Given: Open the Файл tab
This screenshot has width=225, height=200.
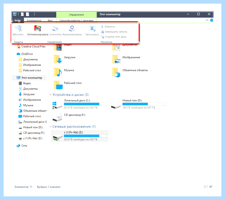Looking at the screenshot, I should point(17,20).
